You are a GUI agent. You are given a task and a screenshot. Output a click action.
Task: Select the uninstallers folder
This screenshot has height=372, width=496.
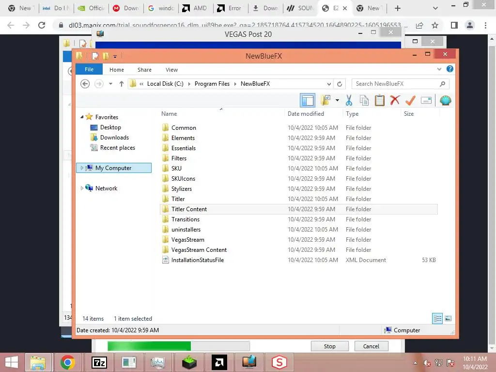(298, 229)
